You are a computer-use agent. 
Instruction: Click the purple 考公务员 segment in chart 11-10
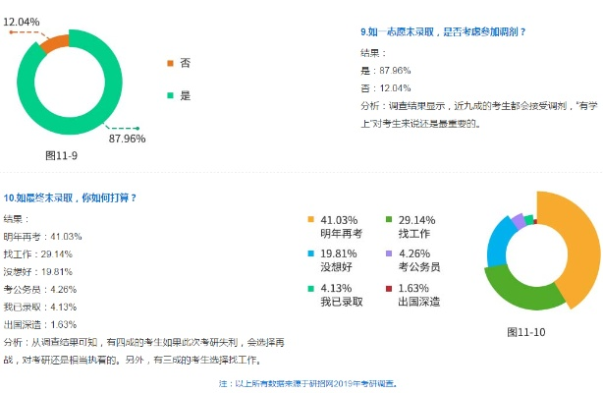(x=519, y=221)
